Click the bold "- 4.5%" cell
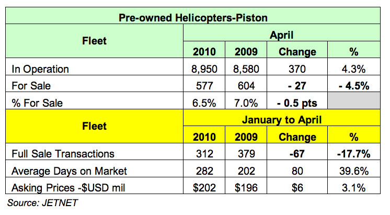390x215 pixels. click(x=356, y=85)
